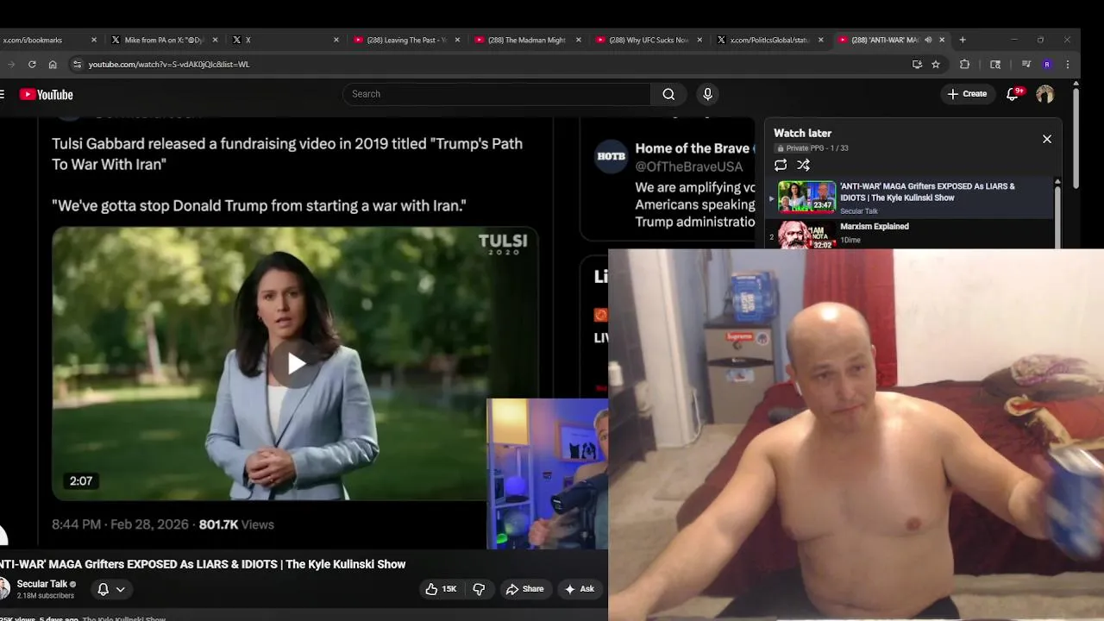Click the video title 'ANTI-WAR' MAGA Grifters EXPOSED
1104x621 pixels.
click(203, 564)
